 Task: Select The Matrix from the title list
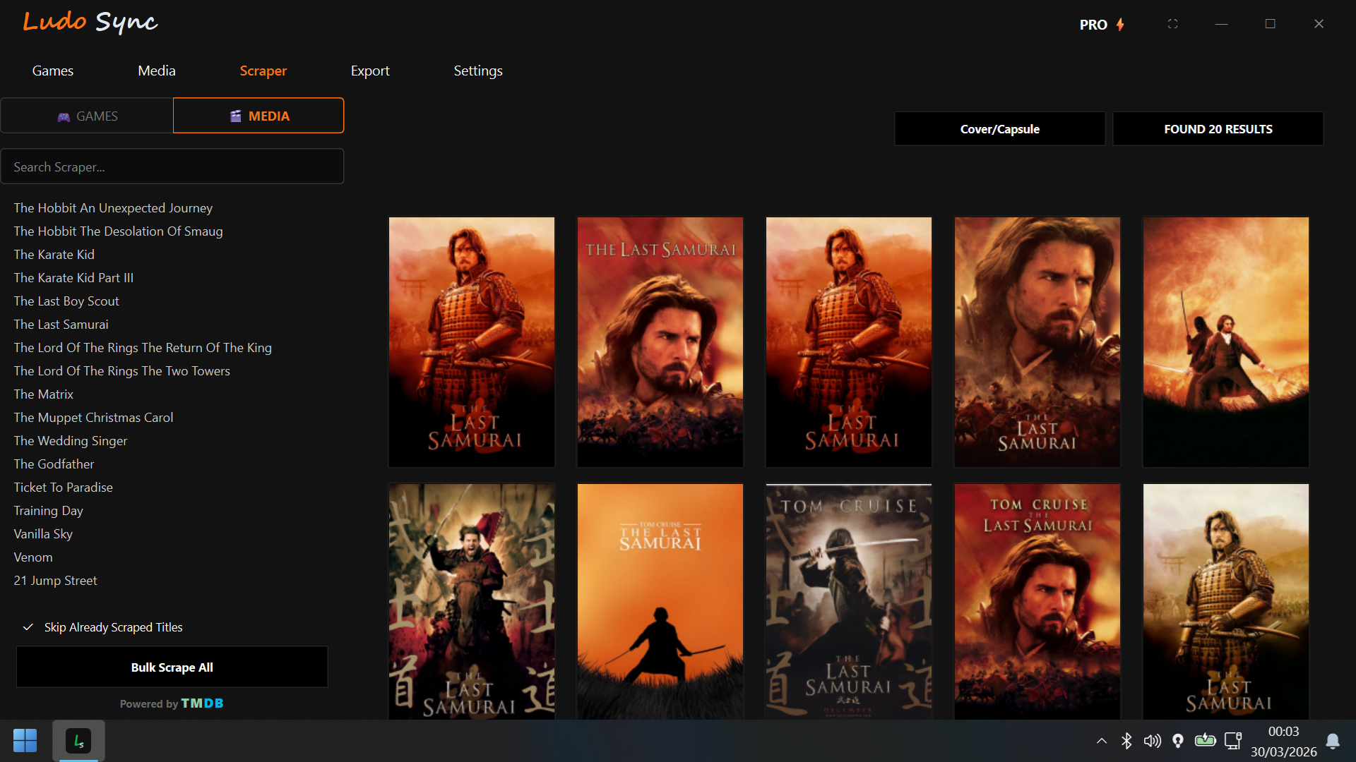43,394
